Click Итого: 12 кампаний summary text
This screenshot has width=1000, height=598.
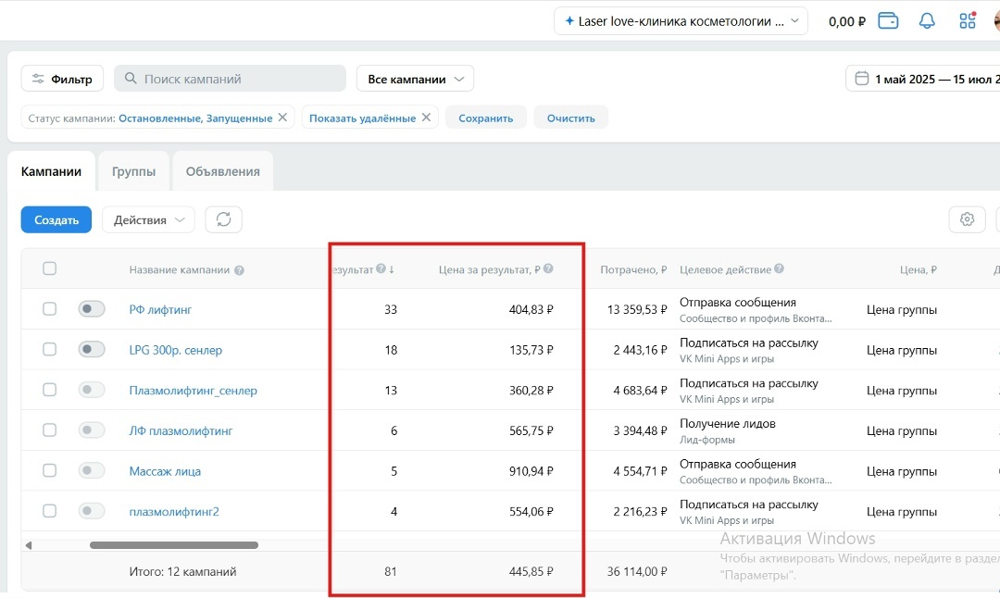(x=182, y=572)
